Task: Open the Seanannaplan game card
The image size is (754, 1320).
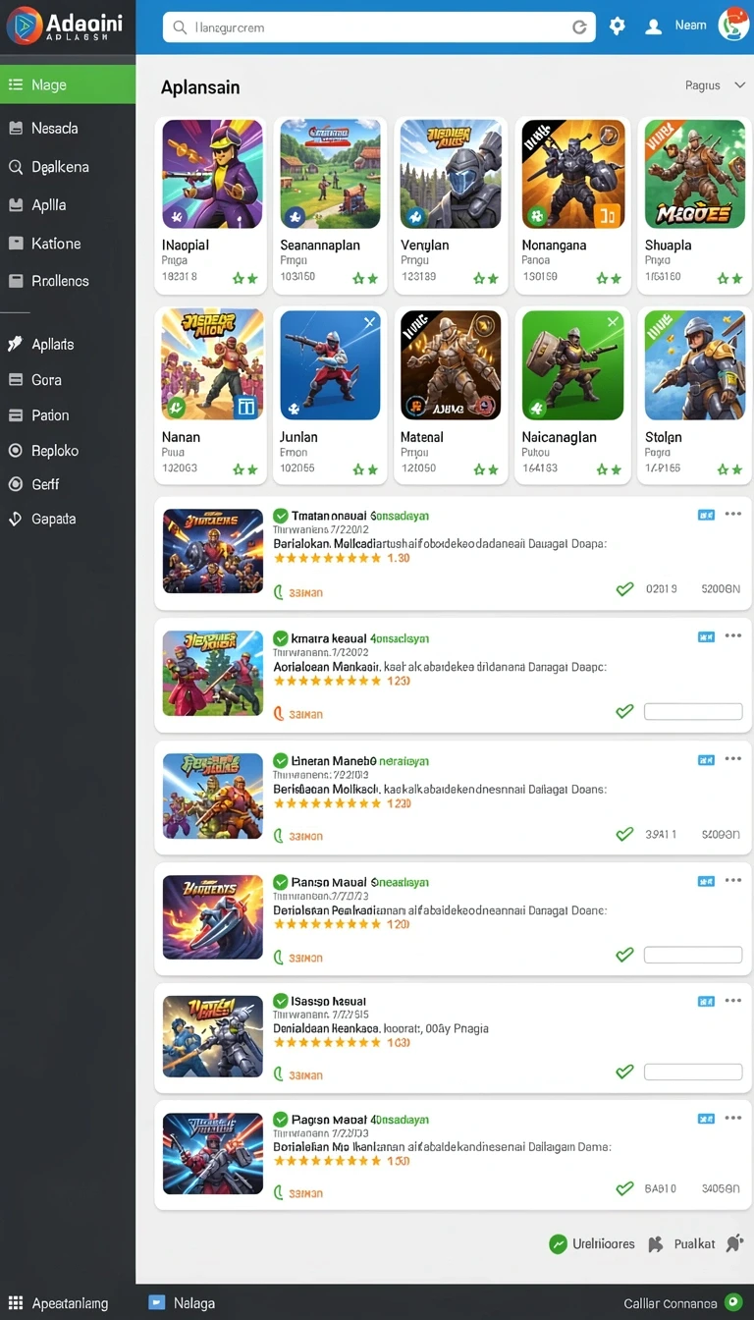Action: [331, 205]
